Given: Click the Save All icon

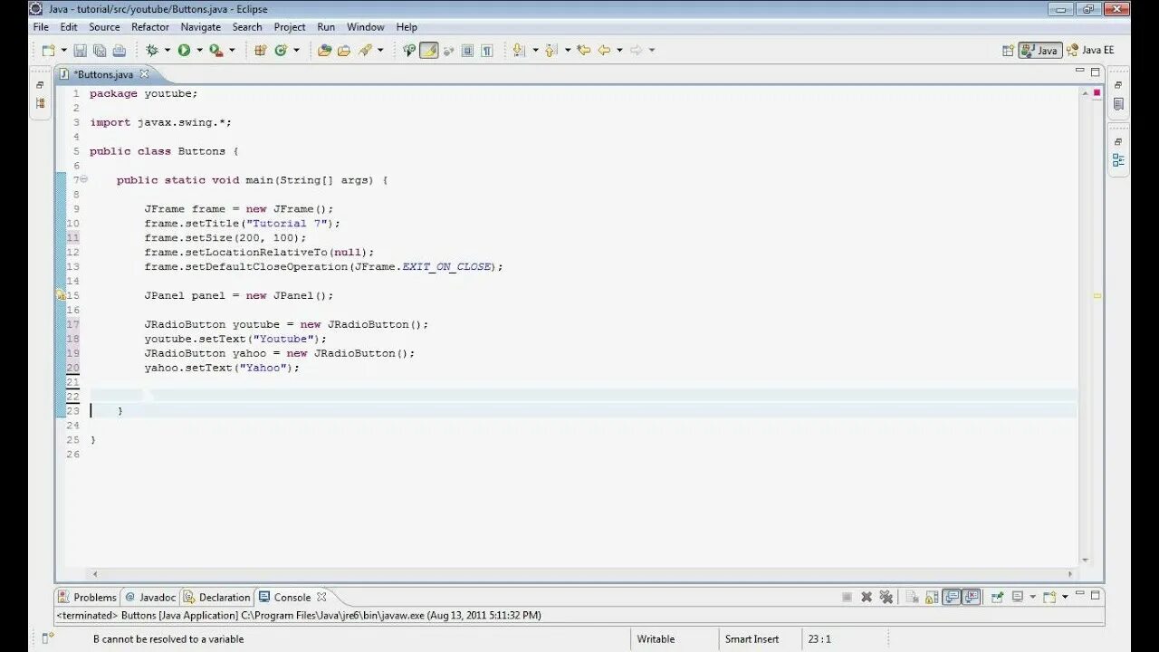Looking at the screenshot, I should [x=100, y=51].
